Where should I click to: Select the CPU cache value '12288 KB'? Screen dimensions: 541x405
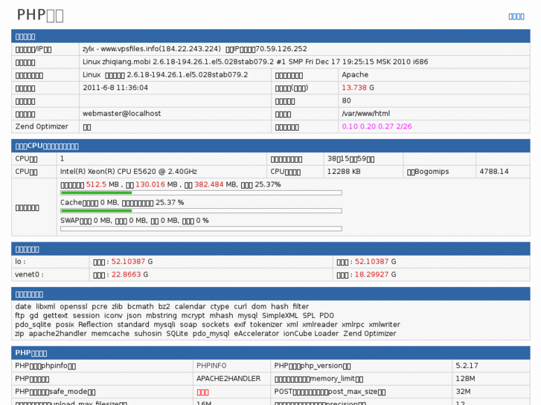click(x=344, y=172)
